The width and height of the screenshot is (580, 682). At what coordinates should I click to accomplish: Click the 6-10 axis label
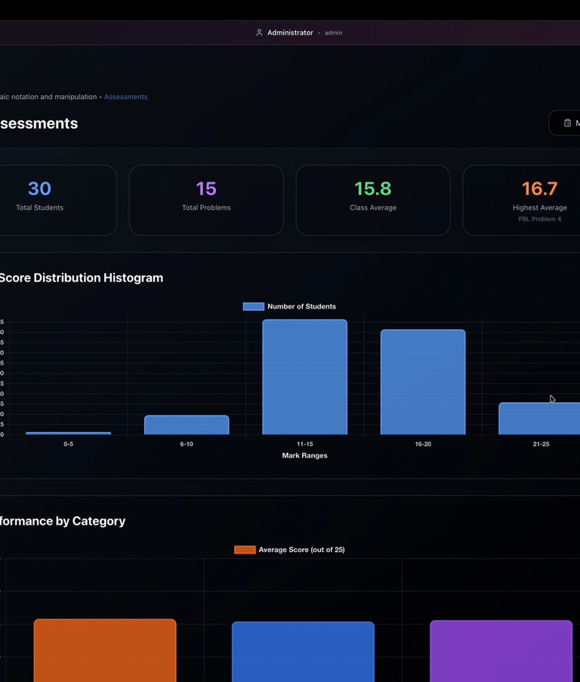[187, 444]
